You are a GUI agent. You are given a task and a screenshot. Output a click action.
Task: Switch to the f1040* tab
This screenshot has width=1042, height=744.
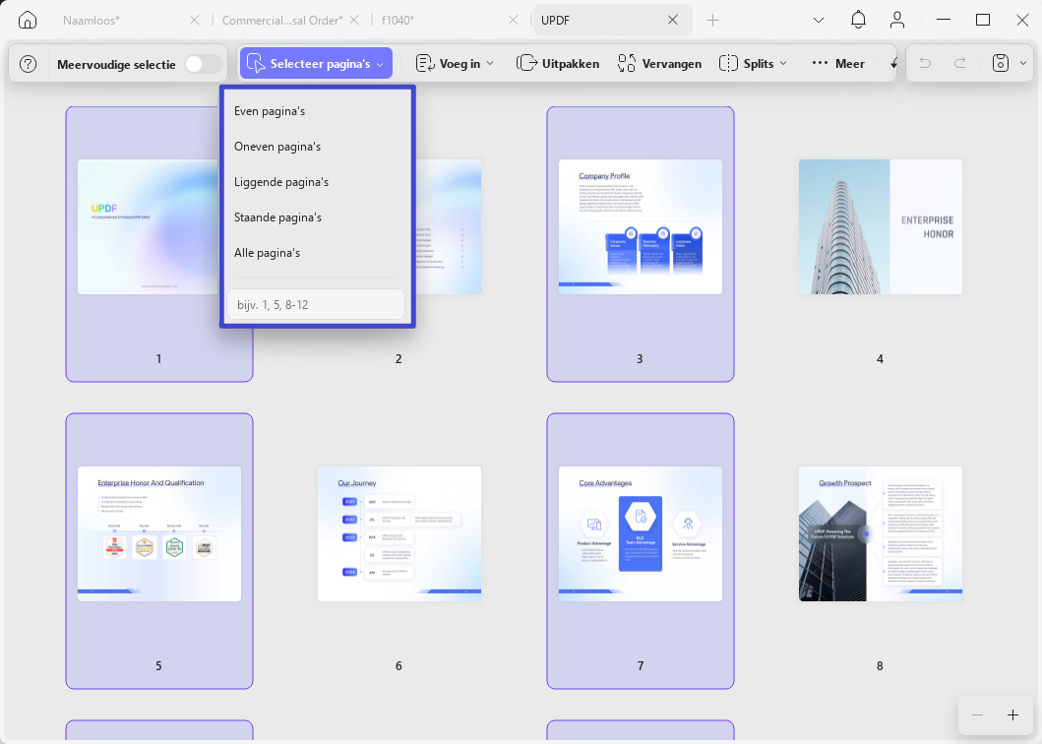pyautogui.click(x=398, y=20)
